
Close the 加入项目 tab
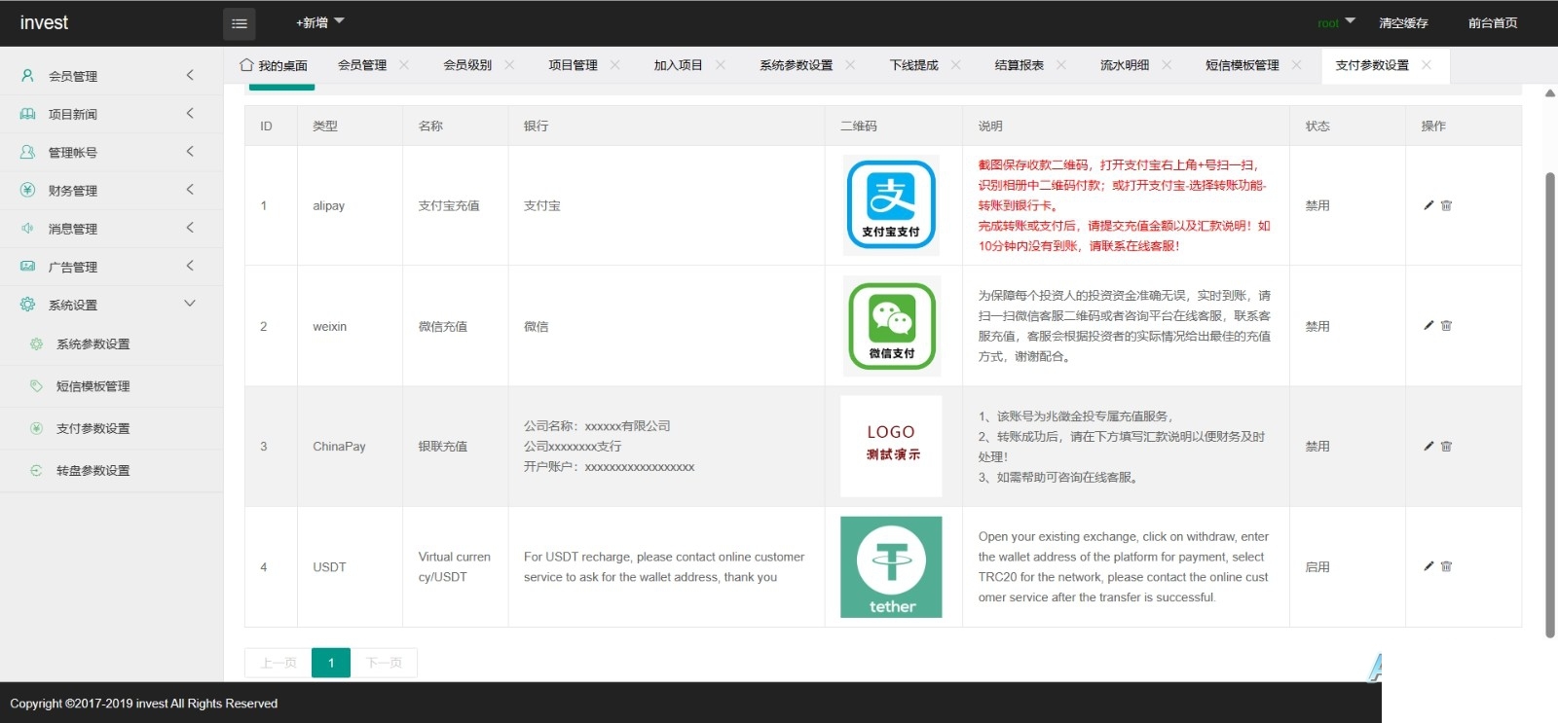(x=721, y=65)
